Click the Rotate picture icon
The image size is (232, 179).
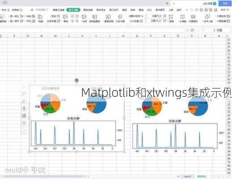(x=40, y=17)
